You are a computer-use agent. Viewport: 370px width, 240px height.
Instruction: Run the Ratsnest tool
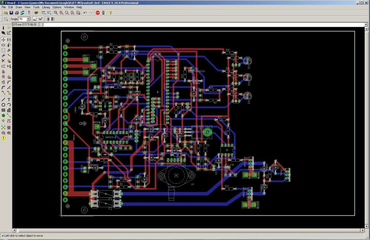pyautogui.click(x=3, y=127)
